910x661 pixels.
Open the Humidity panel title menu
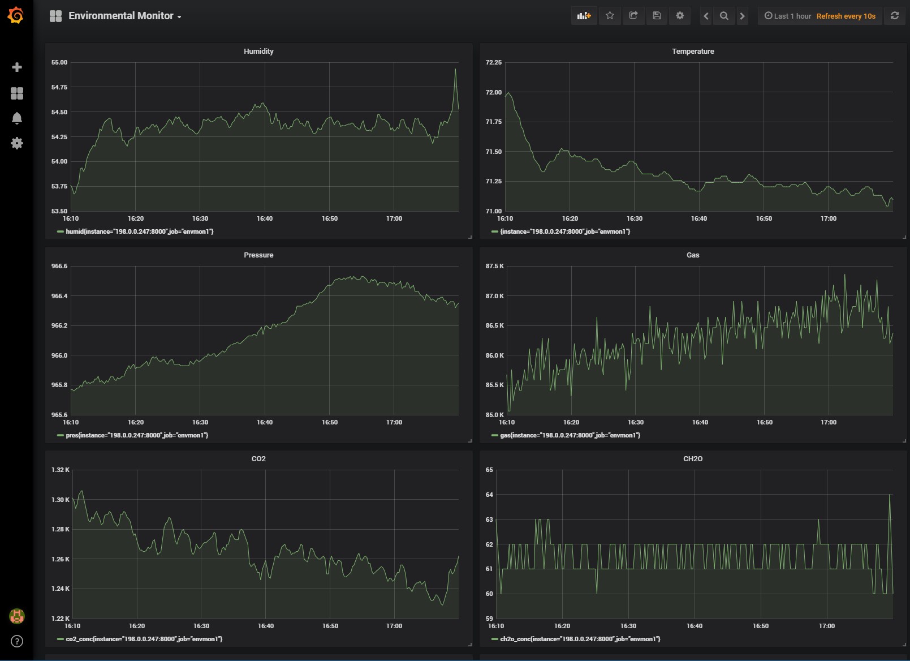(x=258, y=51)
